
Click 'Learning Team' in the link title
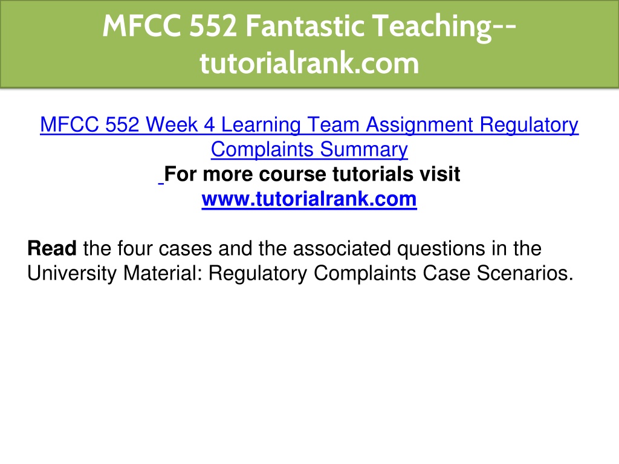(x=290, y=124)
